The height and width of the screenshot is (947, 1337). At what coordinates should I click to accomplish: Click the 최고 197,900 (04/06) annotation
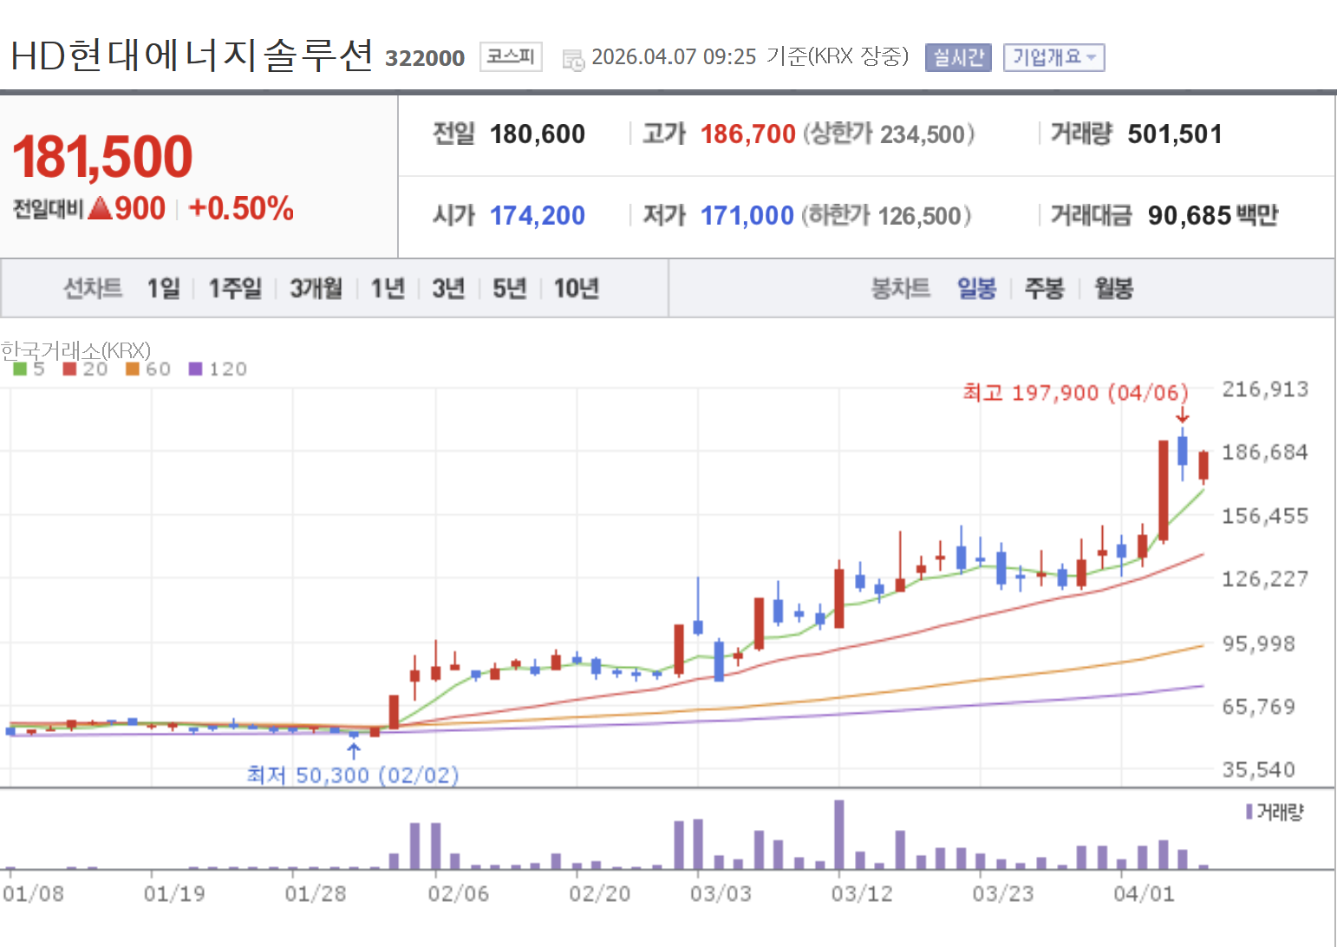(1075, 393)
